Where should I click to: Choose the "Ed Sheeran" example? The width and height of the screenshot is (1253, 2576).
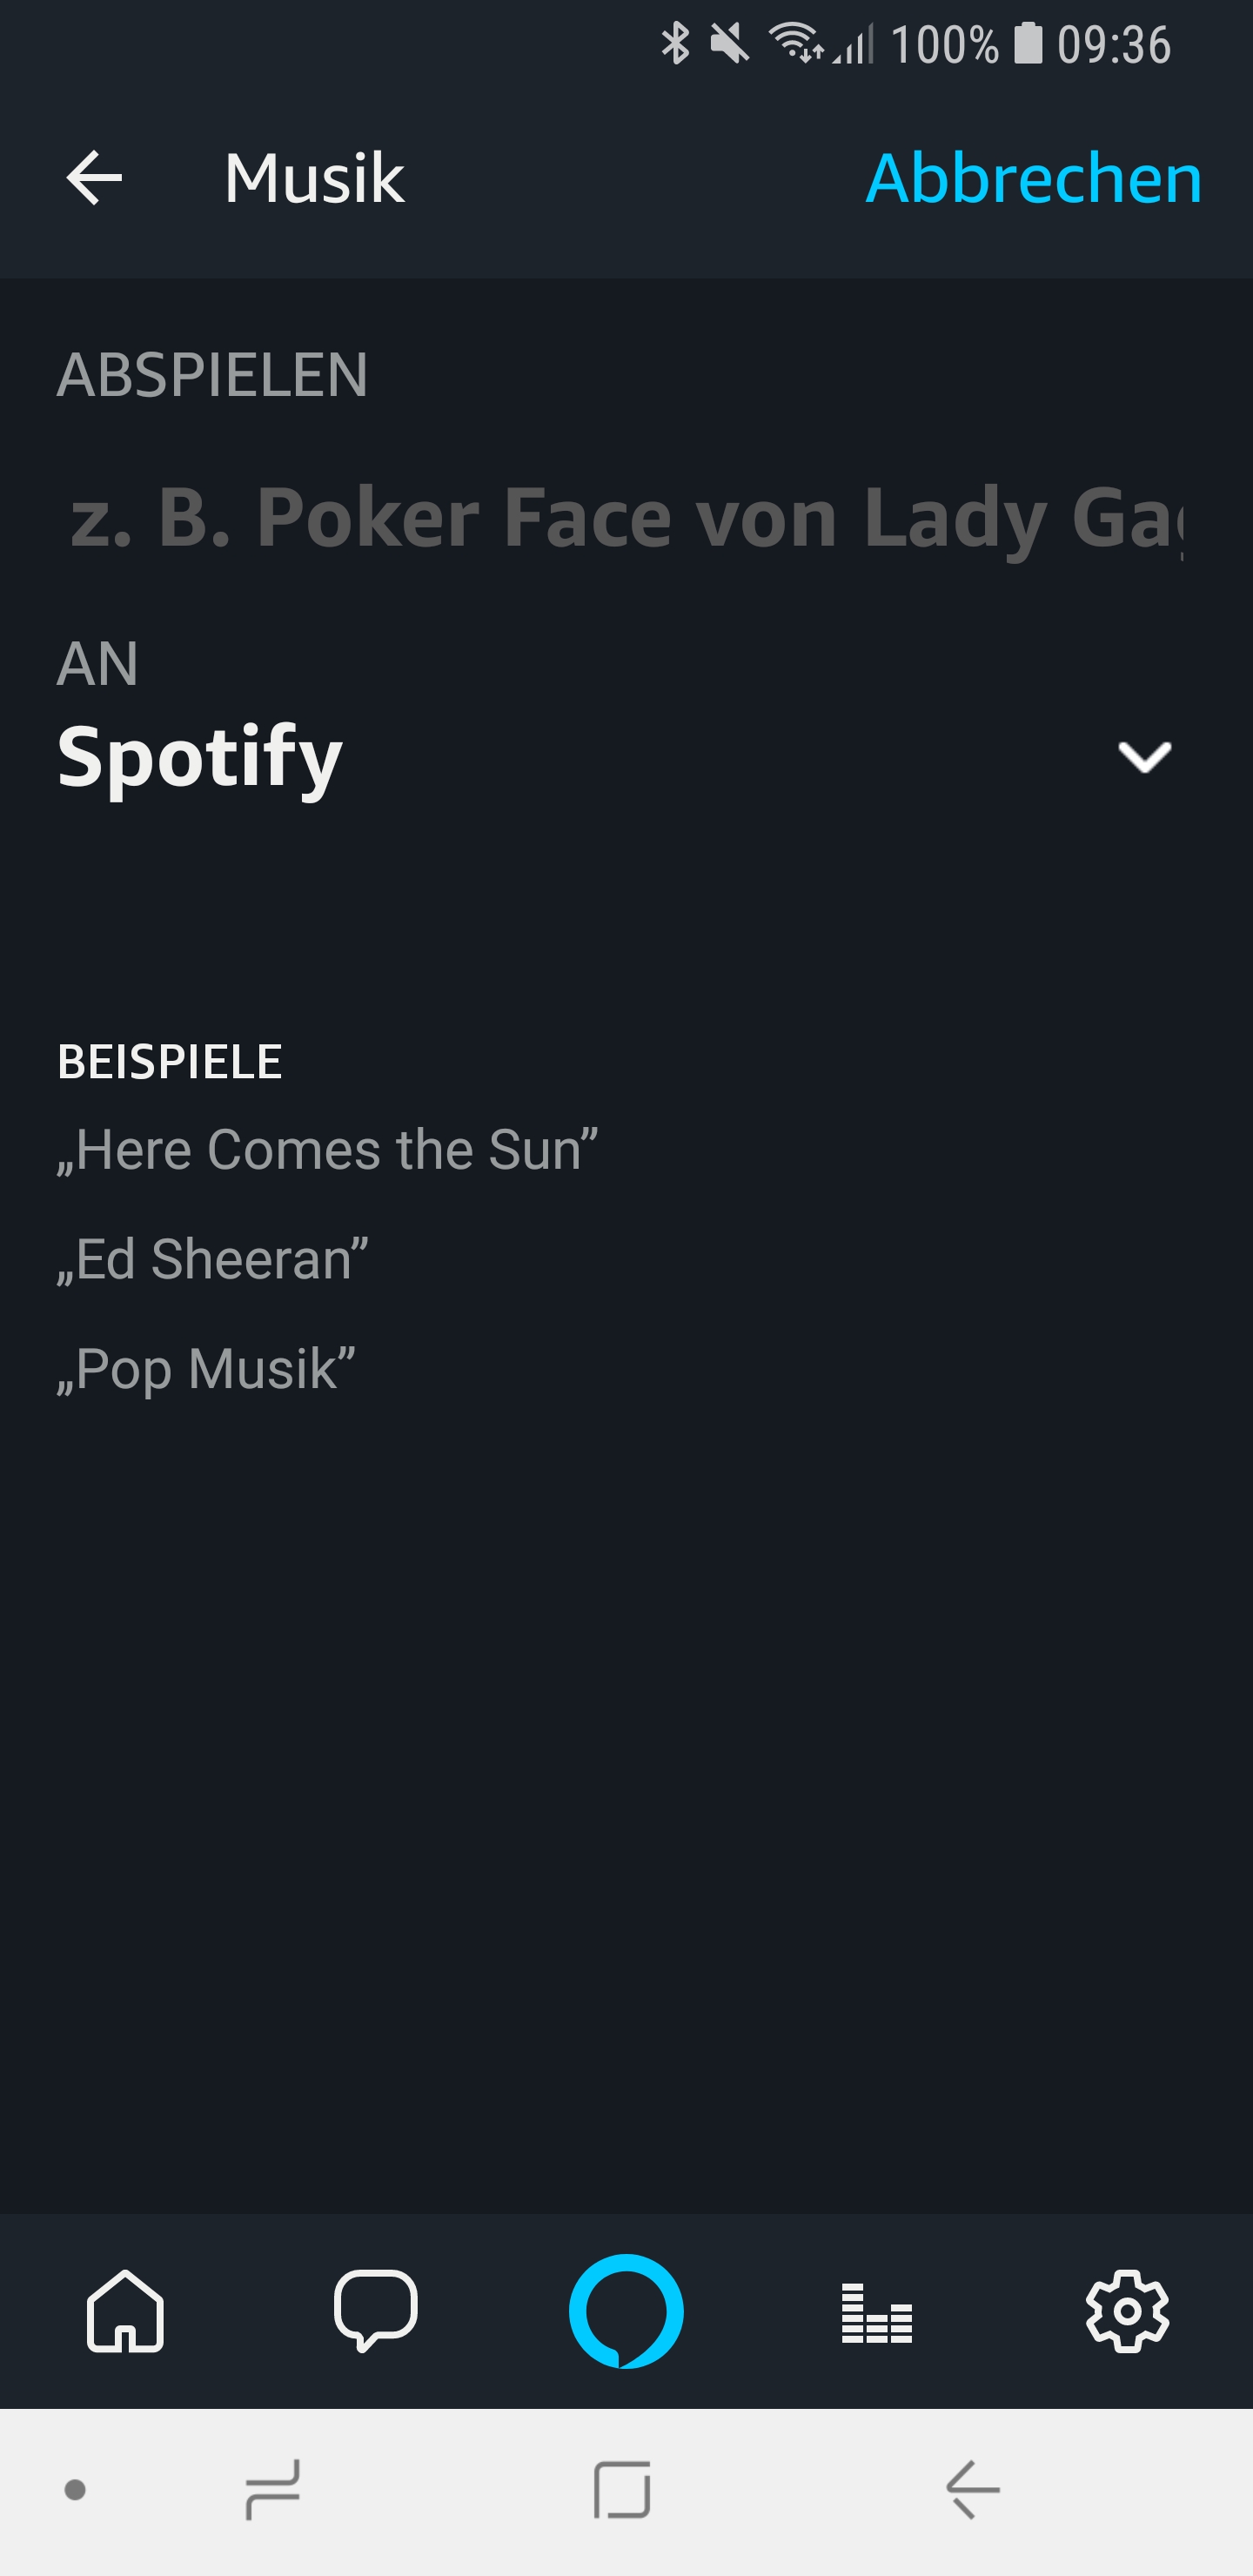click(213, 1258)
